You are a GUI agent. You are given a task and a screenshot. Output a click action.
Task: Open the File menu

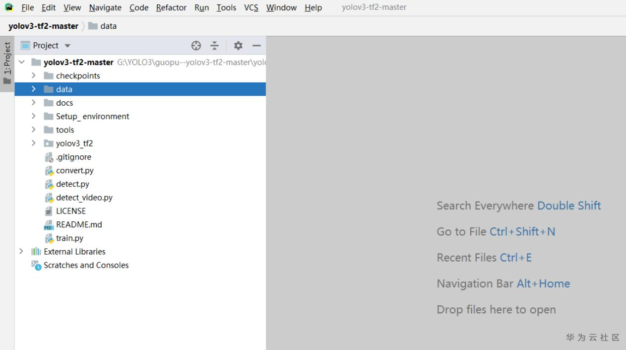[x=28, y=7]
